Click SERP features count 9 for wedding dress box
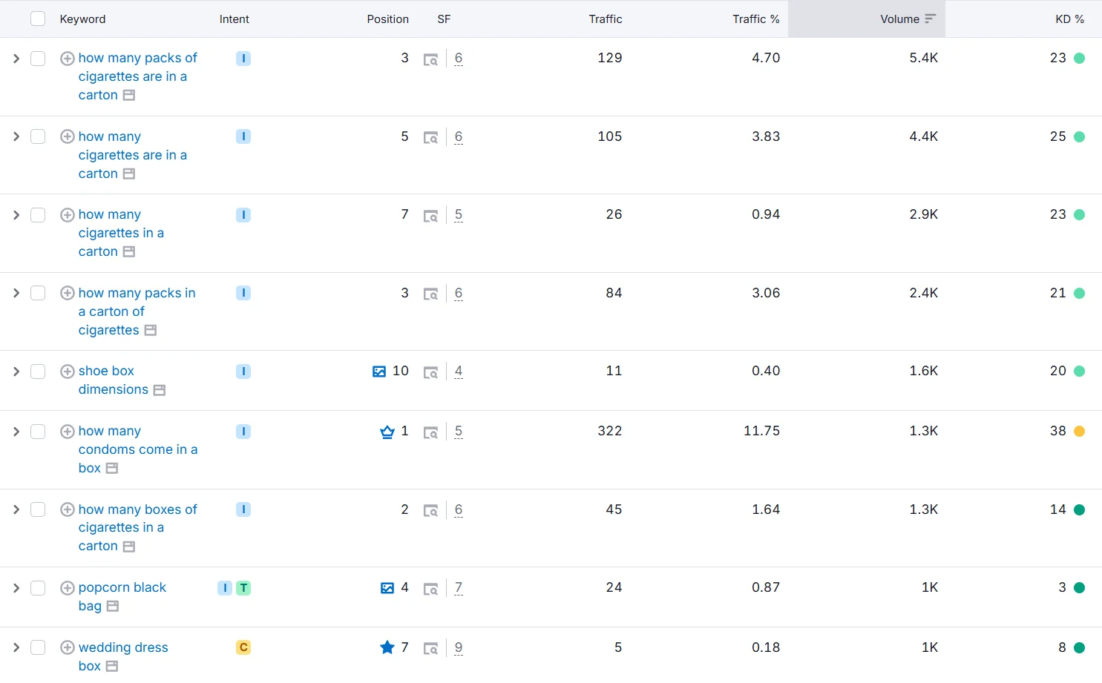 [x=459, y=647]
